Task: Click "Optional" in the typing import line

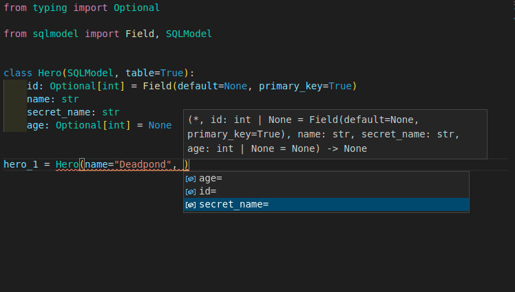Action: pyautogui.click(x=136, y=8)
